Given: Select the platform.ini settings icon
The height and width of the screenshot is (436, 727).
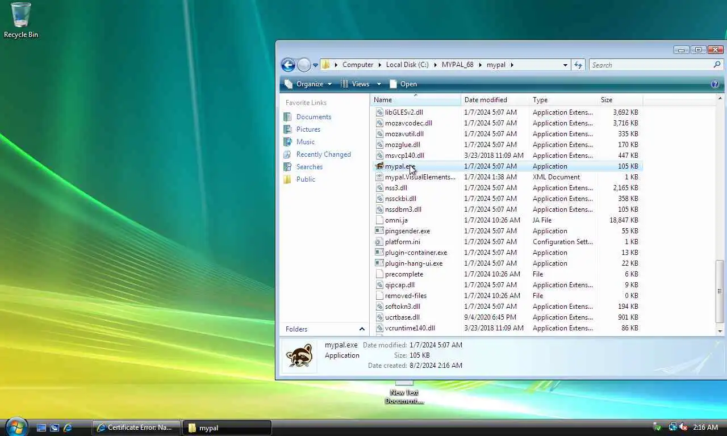Looking at the screenshot, I should click(379, 242).
